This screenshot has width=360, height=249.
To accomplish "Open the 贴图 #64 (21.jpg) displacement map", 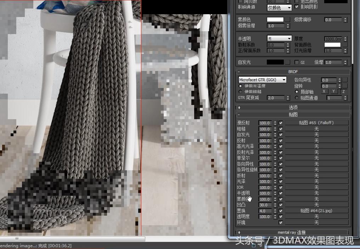I will (x=317, y=211).
